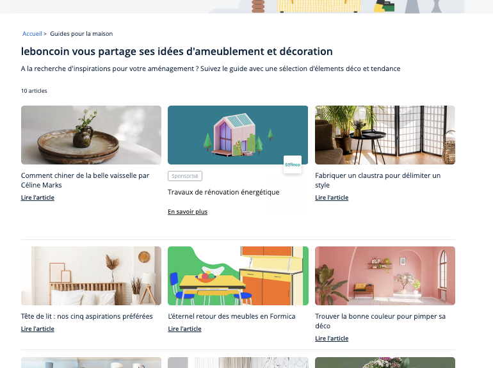
Task: Click Lire l'article under claustra title
Action: (332, 198)
